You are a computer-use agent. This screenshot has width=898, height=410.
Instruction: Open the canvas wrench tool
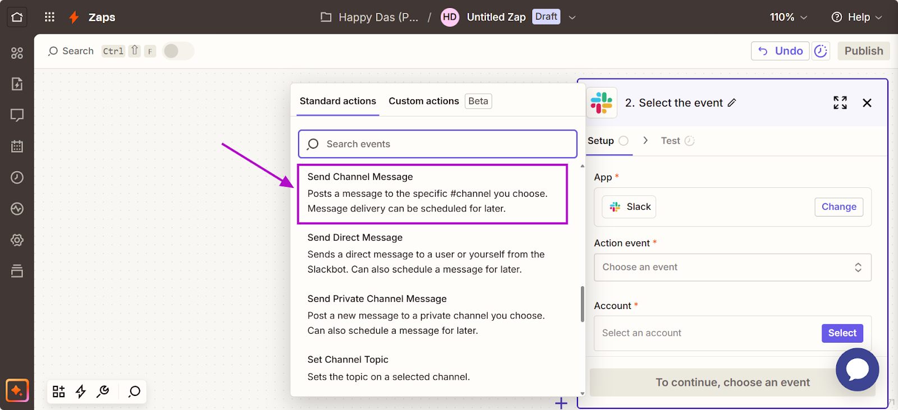(x=103, y=391)
